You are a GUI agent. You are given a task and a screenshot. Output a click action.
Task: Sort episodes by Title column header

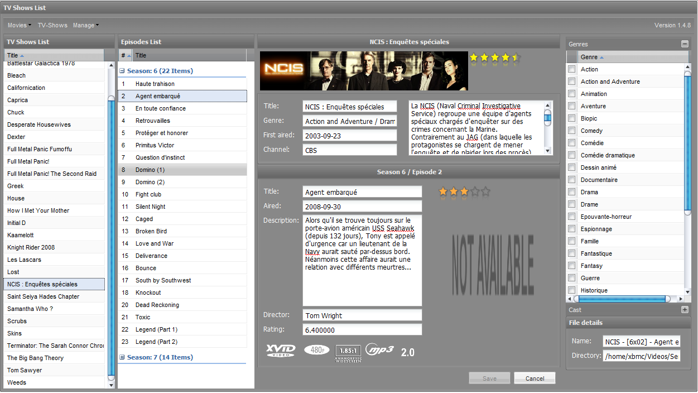coord(189,56)
